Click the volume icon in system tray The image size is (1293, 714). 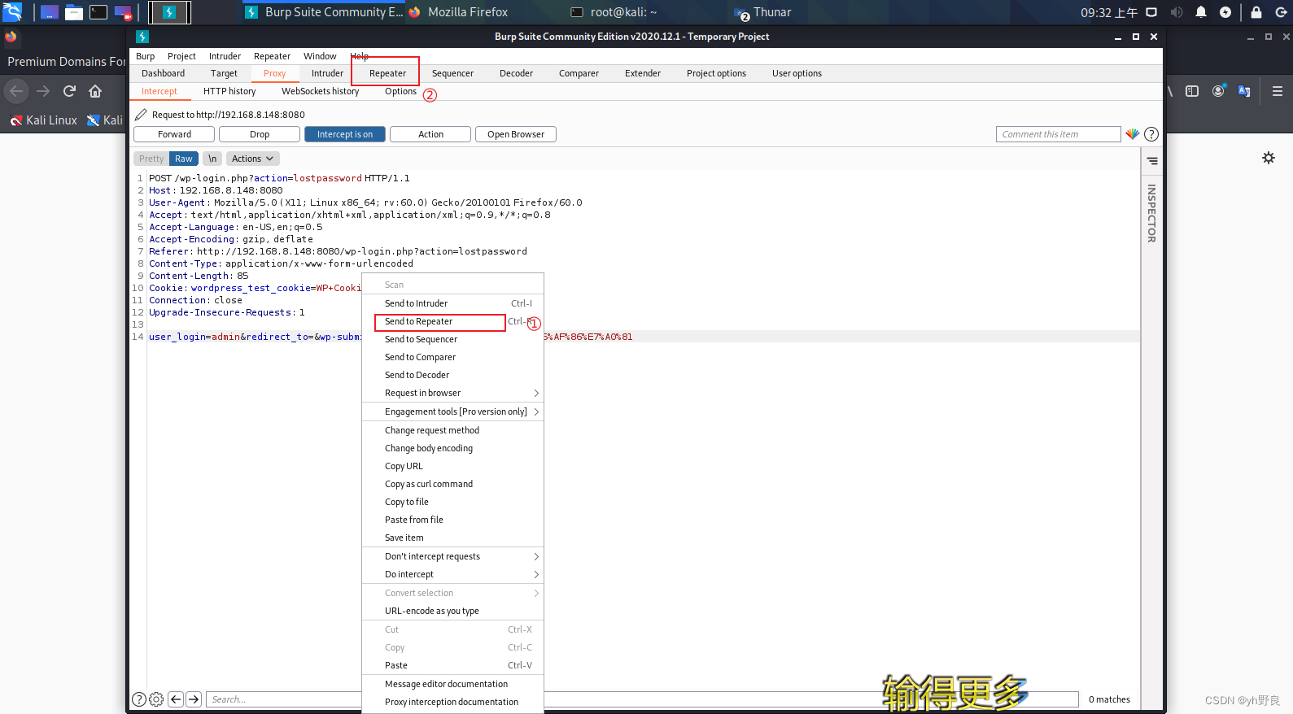coord(1176,12)
